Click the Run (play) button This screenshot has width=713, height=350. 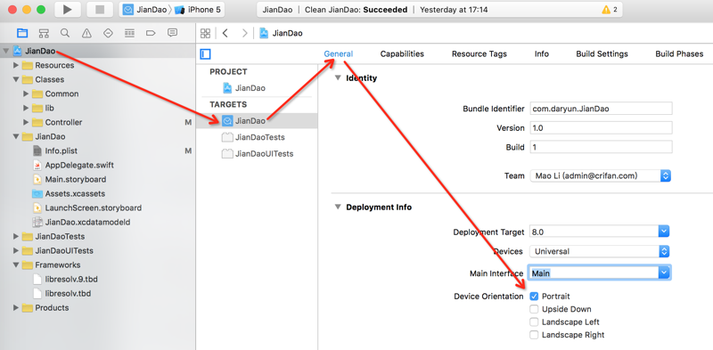pyautogui.click(x=68, y=10)
